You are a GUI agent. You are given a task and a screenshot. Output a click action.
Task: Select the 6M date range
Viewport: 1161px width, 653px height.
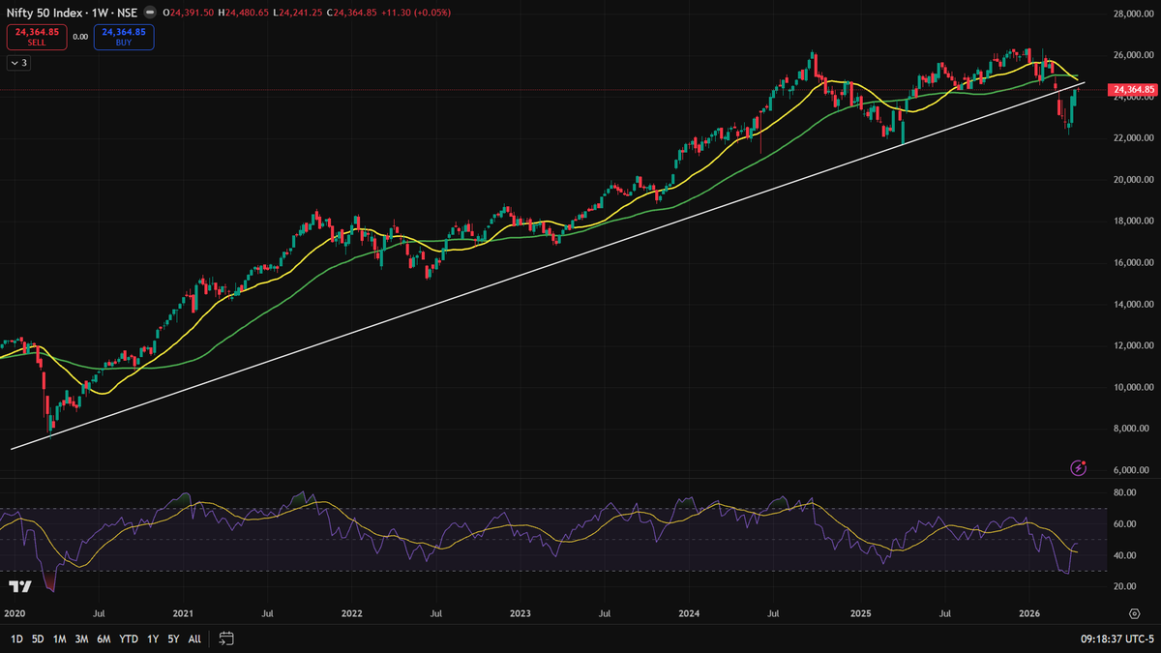104,638
